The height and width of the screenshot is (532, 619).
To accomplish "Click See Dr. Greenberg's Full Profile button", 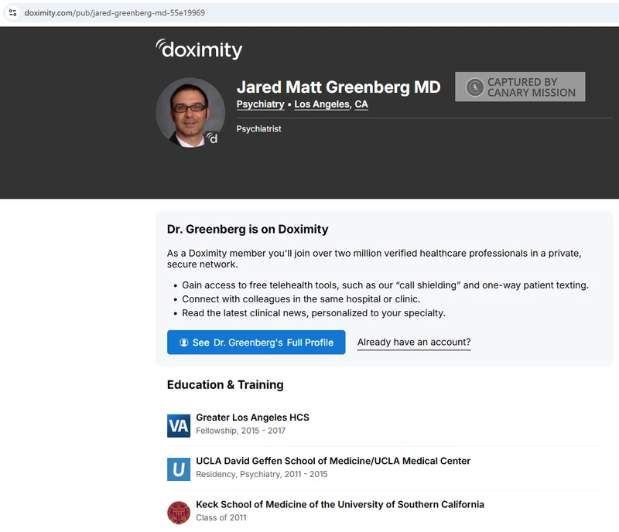I will point(256,343).
